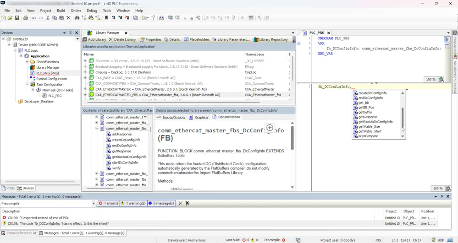
Task: Open the Tools menu
Action: click(107, 11)
